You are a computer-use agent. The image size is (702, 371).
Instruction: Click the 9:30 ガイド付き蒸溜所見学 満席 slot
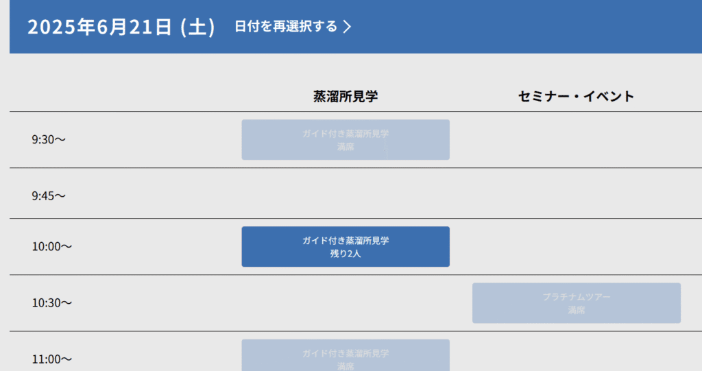pos(346,140)
